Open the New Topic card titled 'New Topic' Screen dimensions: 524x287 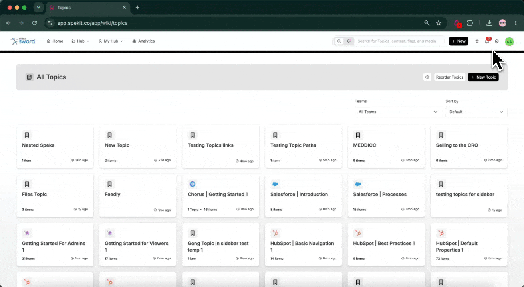138,146
